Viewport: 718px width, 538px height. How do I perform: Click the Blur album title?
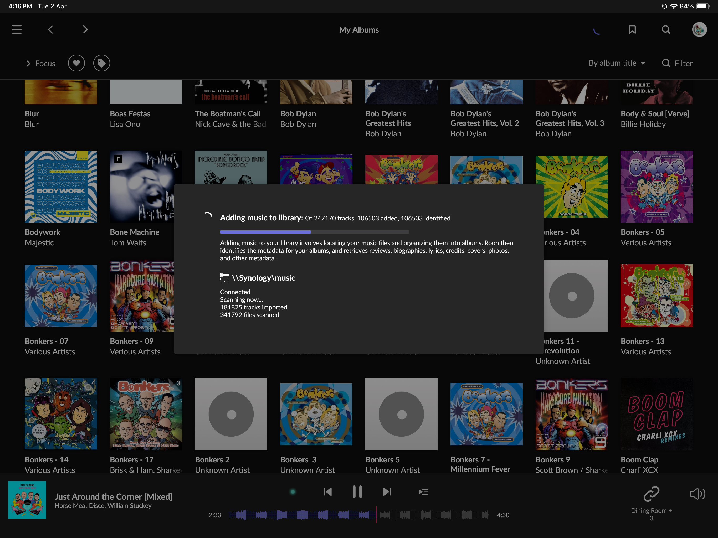pyautogui.click(x=32, y=113)
